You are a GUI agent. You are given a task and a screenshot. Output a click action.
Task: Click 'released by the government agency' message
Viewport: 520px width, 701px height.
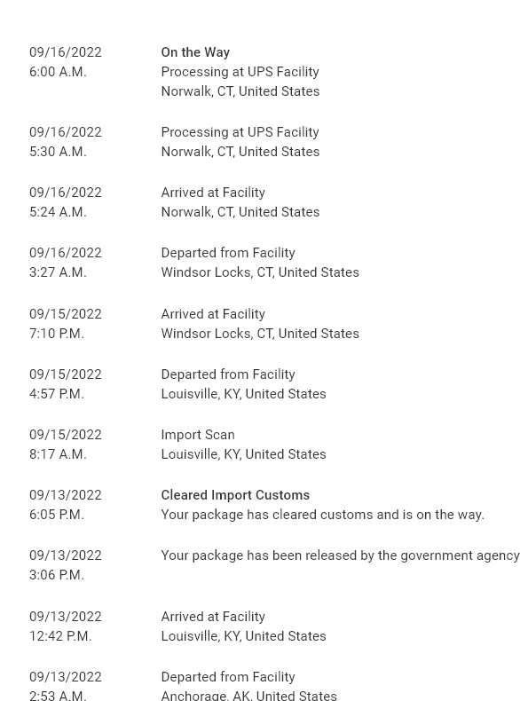pos(340,555)
